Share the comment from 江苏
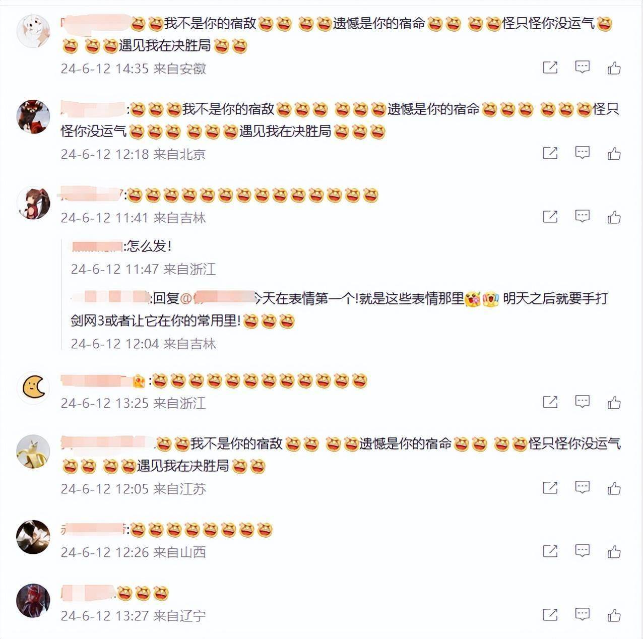Viewport: 643px width, 639px height. (x=550, y=488)
